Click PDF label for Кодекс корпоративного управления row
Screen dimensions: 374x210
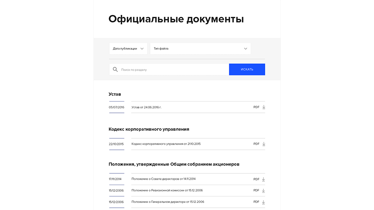tap(256, 144)
